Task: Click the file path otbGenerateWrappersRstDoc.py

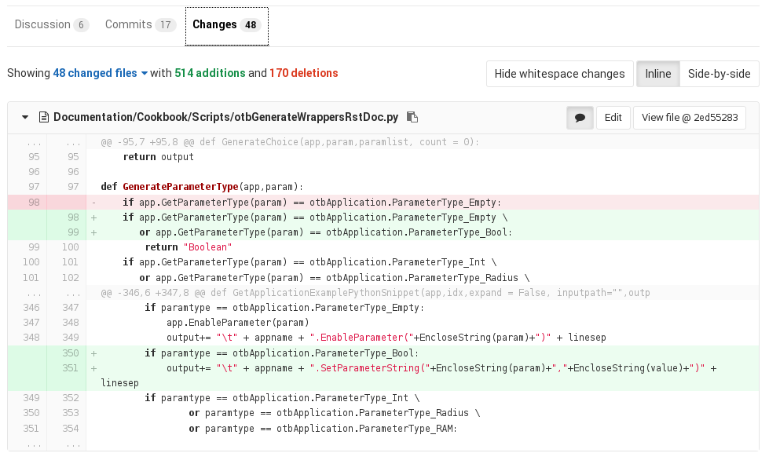Action: (x=225, y=118)
